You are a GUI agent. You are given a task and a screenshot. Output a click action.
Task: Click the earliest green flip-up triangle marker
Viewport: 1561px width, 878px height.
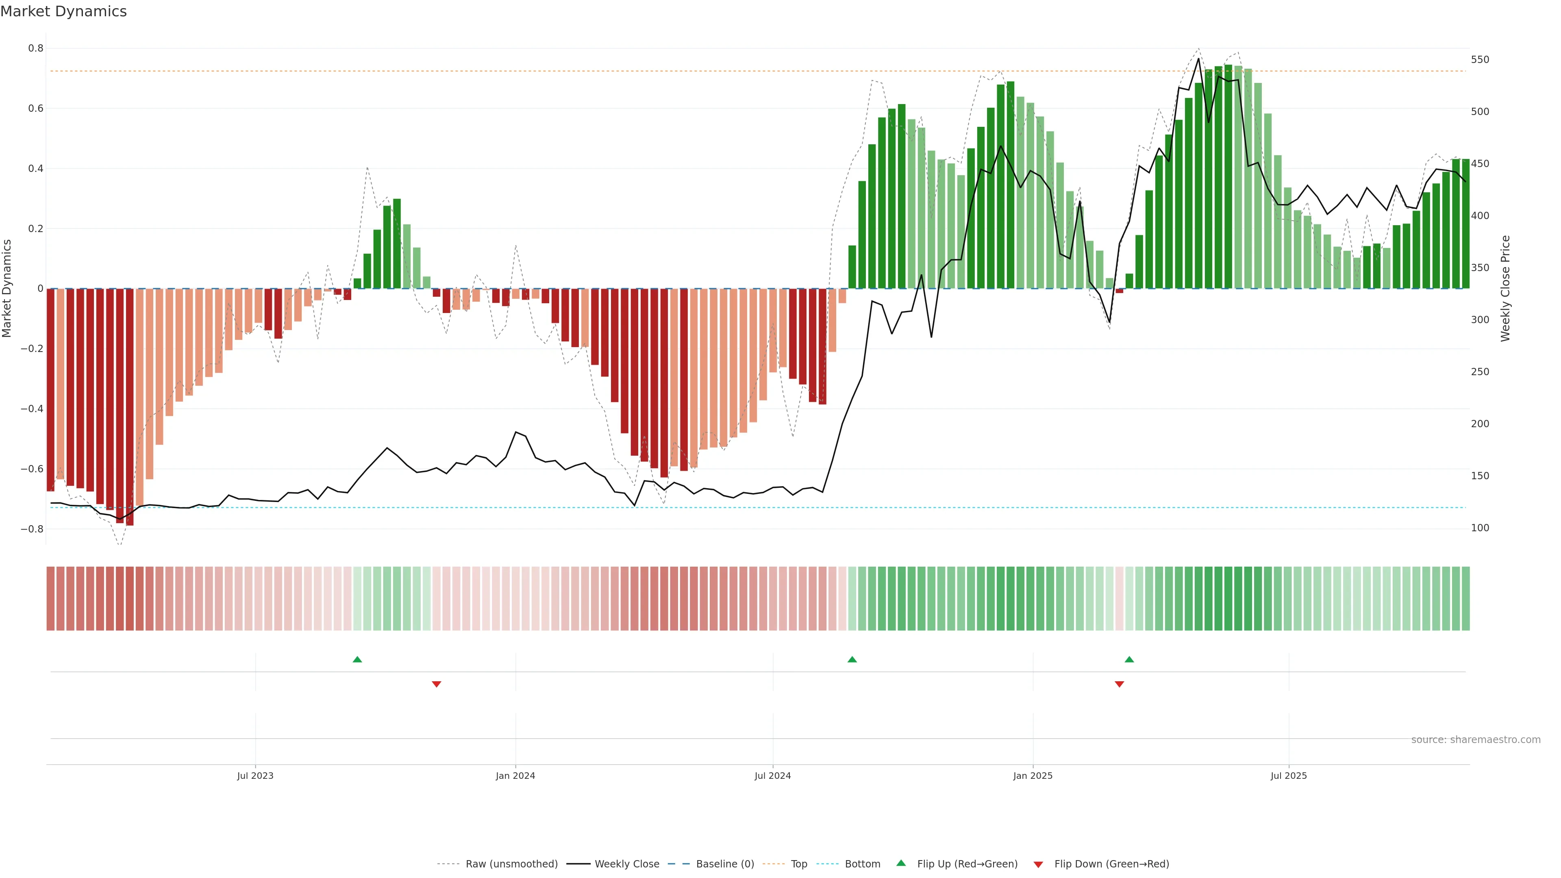(357, 659)
